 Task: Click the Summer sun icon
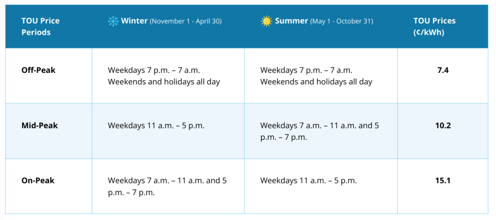point(266,22)
